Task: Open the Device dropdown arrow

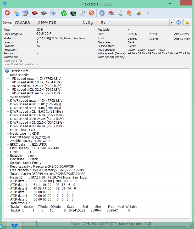Action: click(171, 23)
